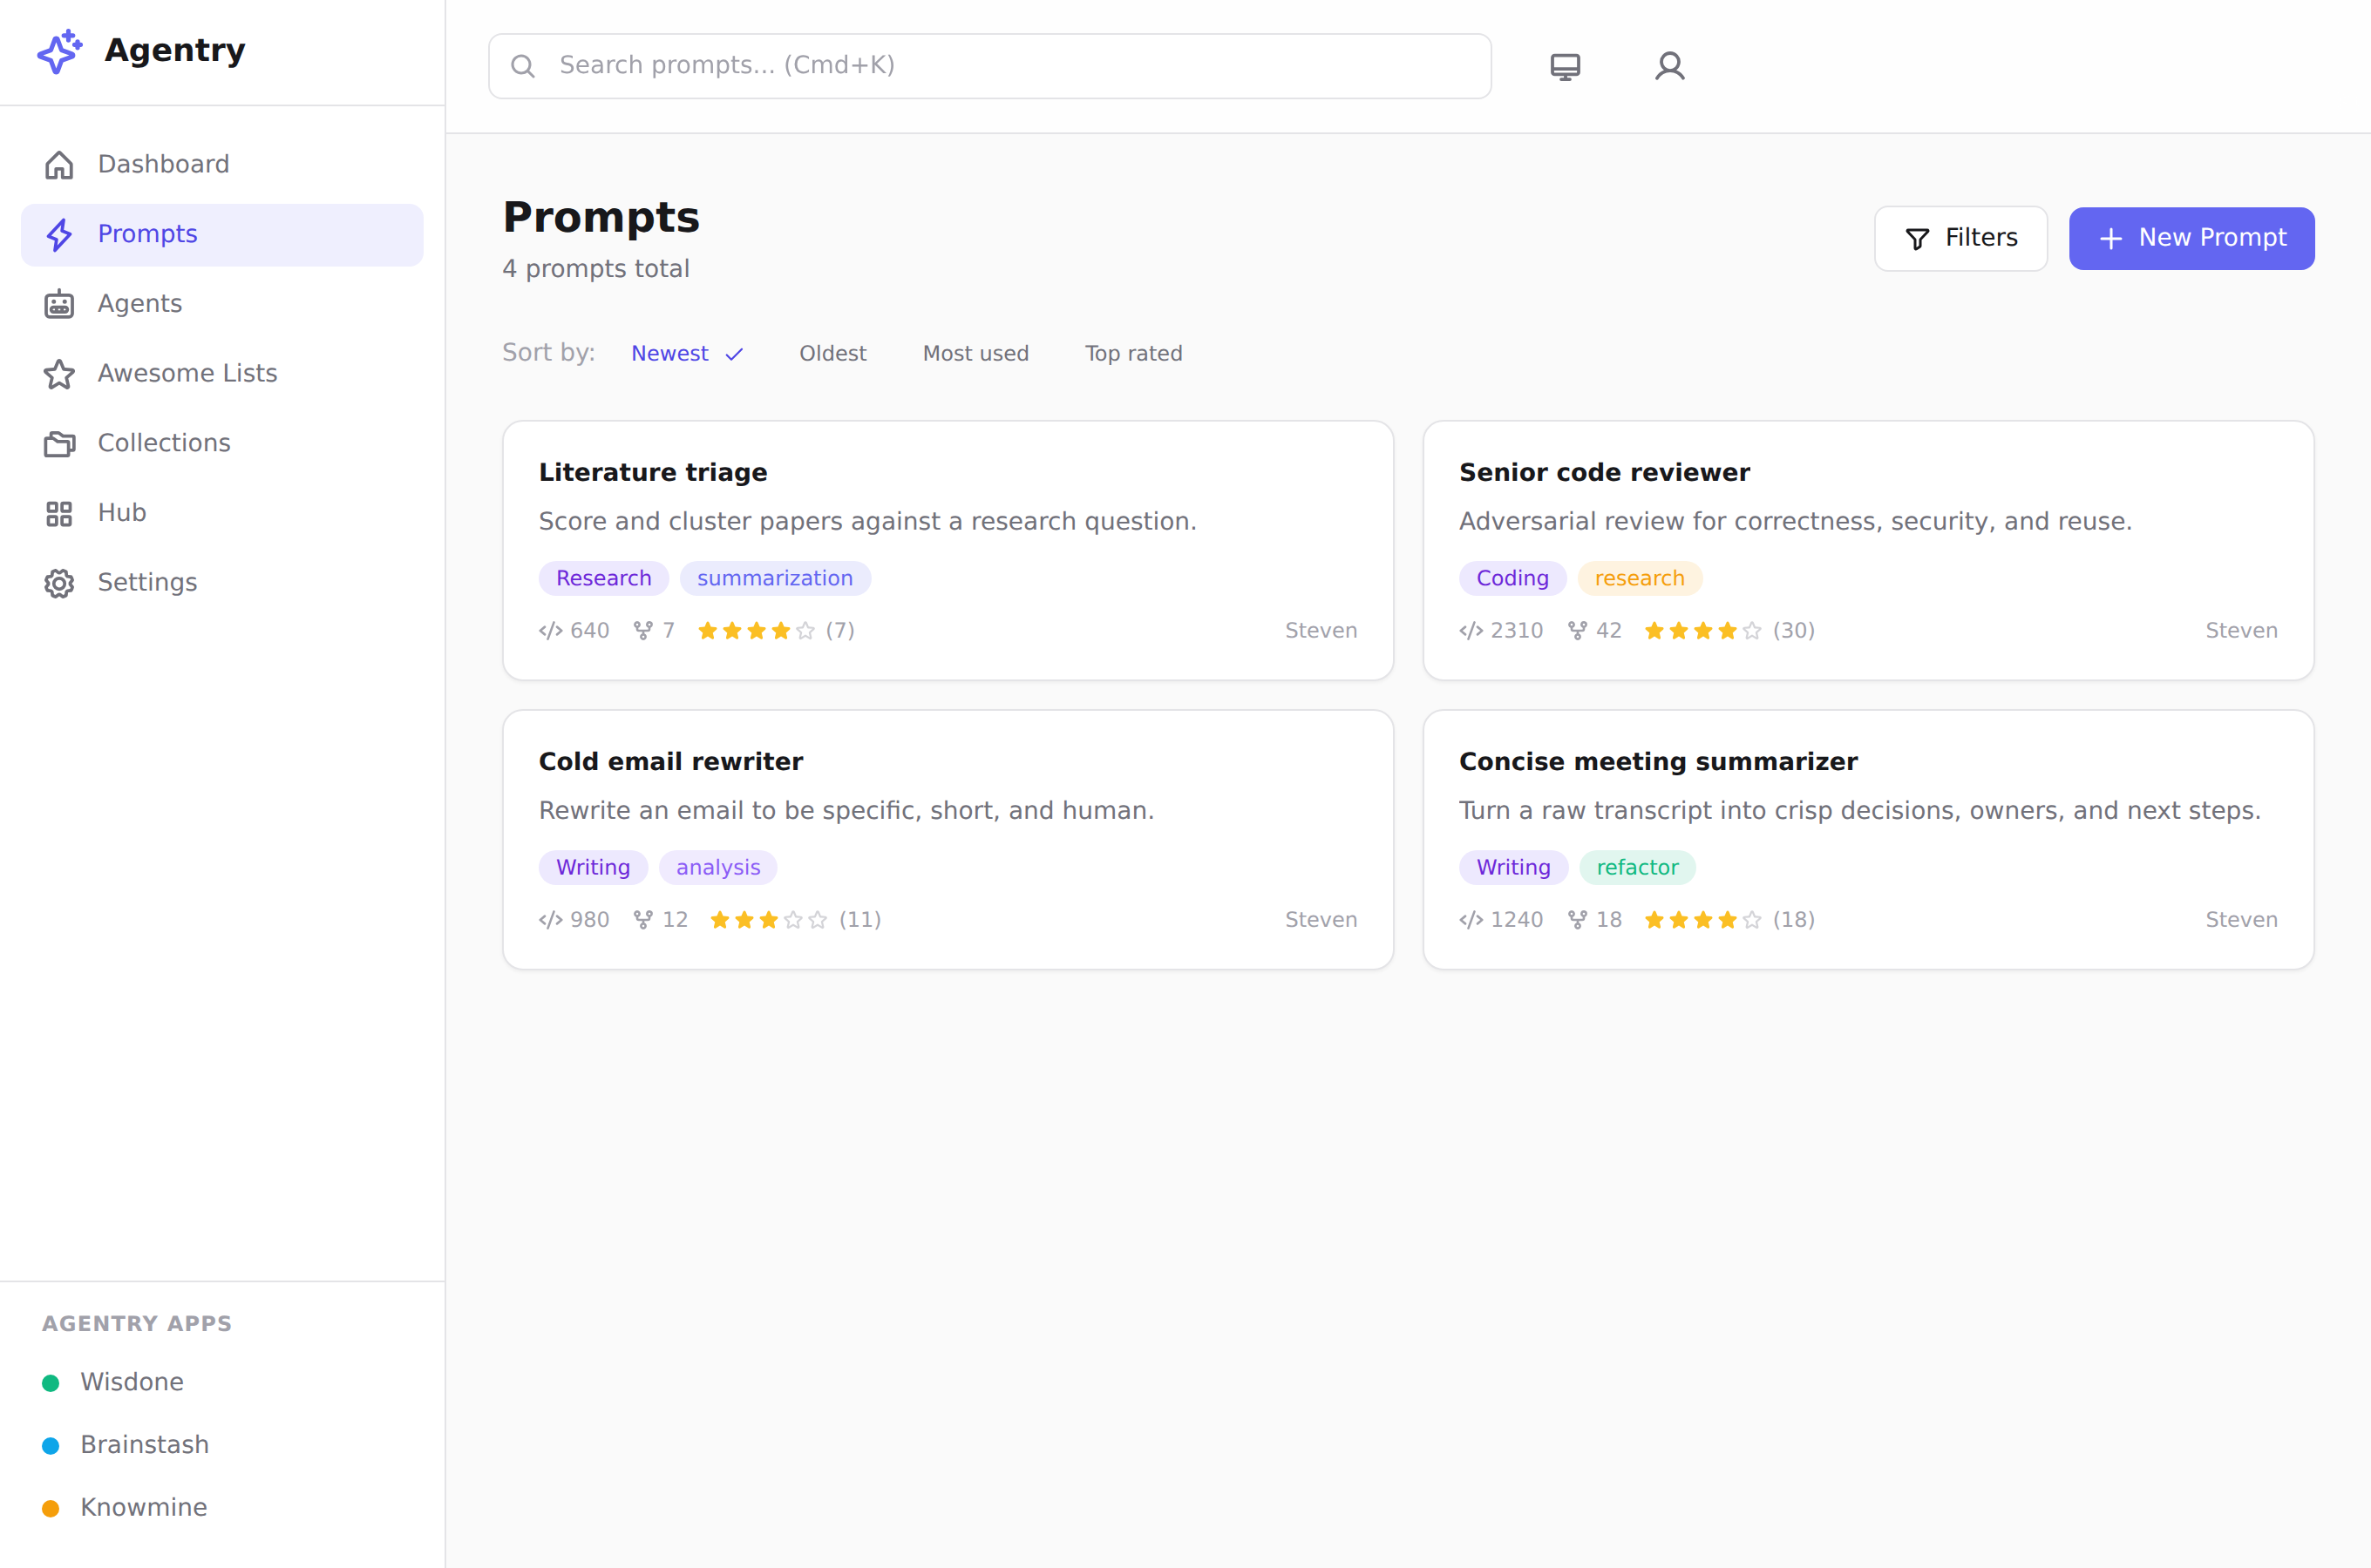
Task: Open the Dashboard page
Action: tap(222, 164)
